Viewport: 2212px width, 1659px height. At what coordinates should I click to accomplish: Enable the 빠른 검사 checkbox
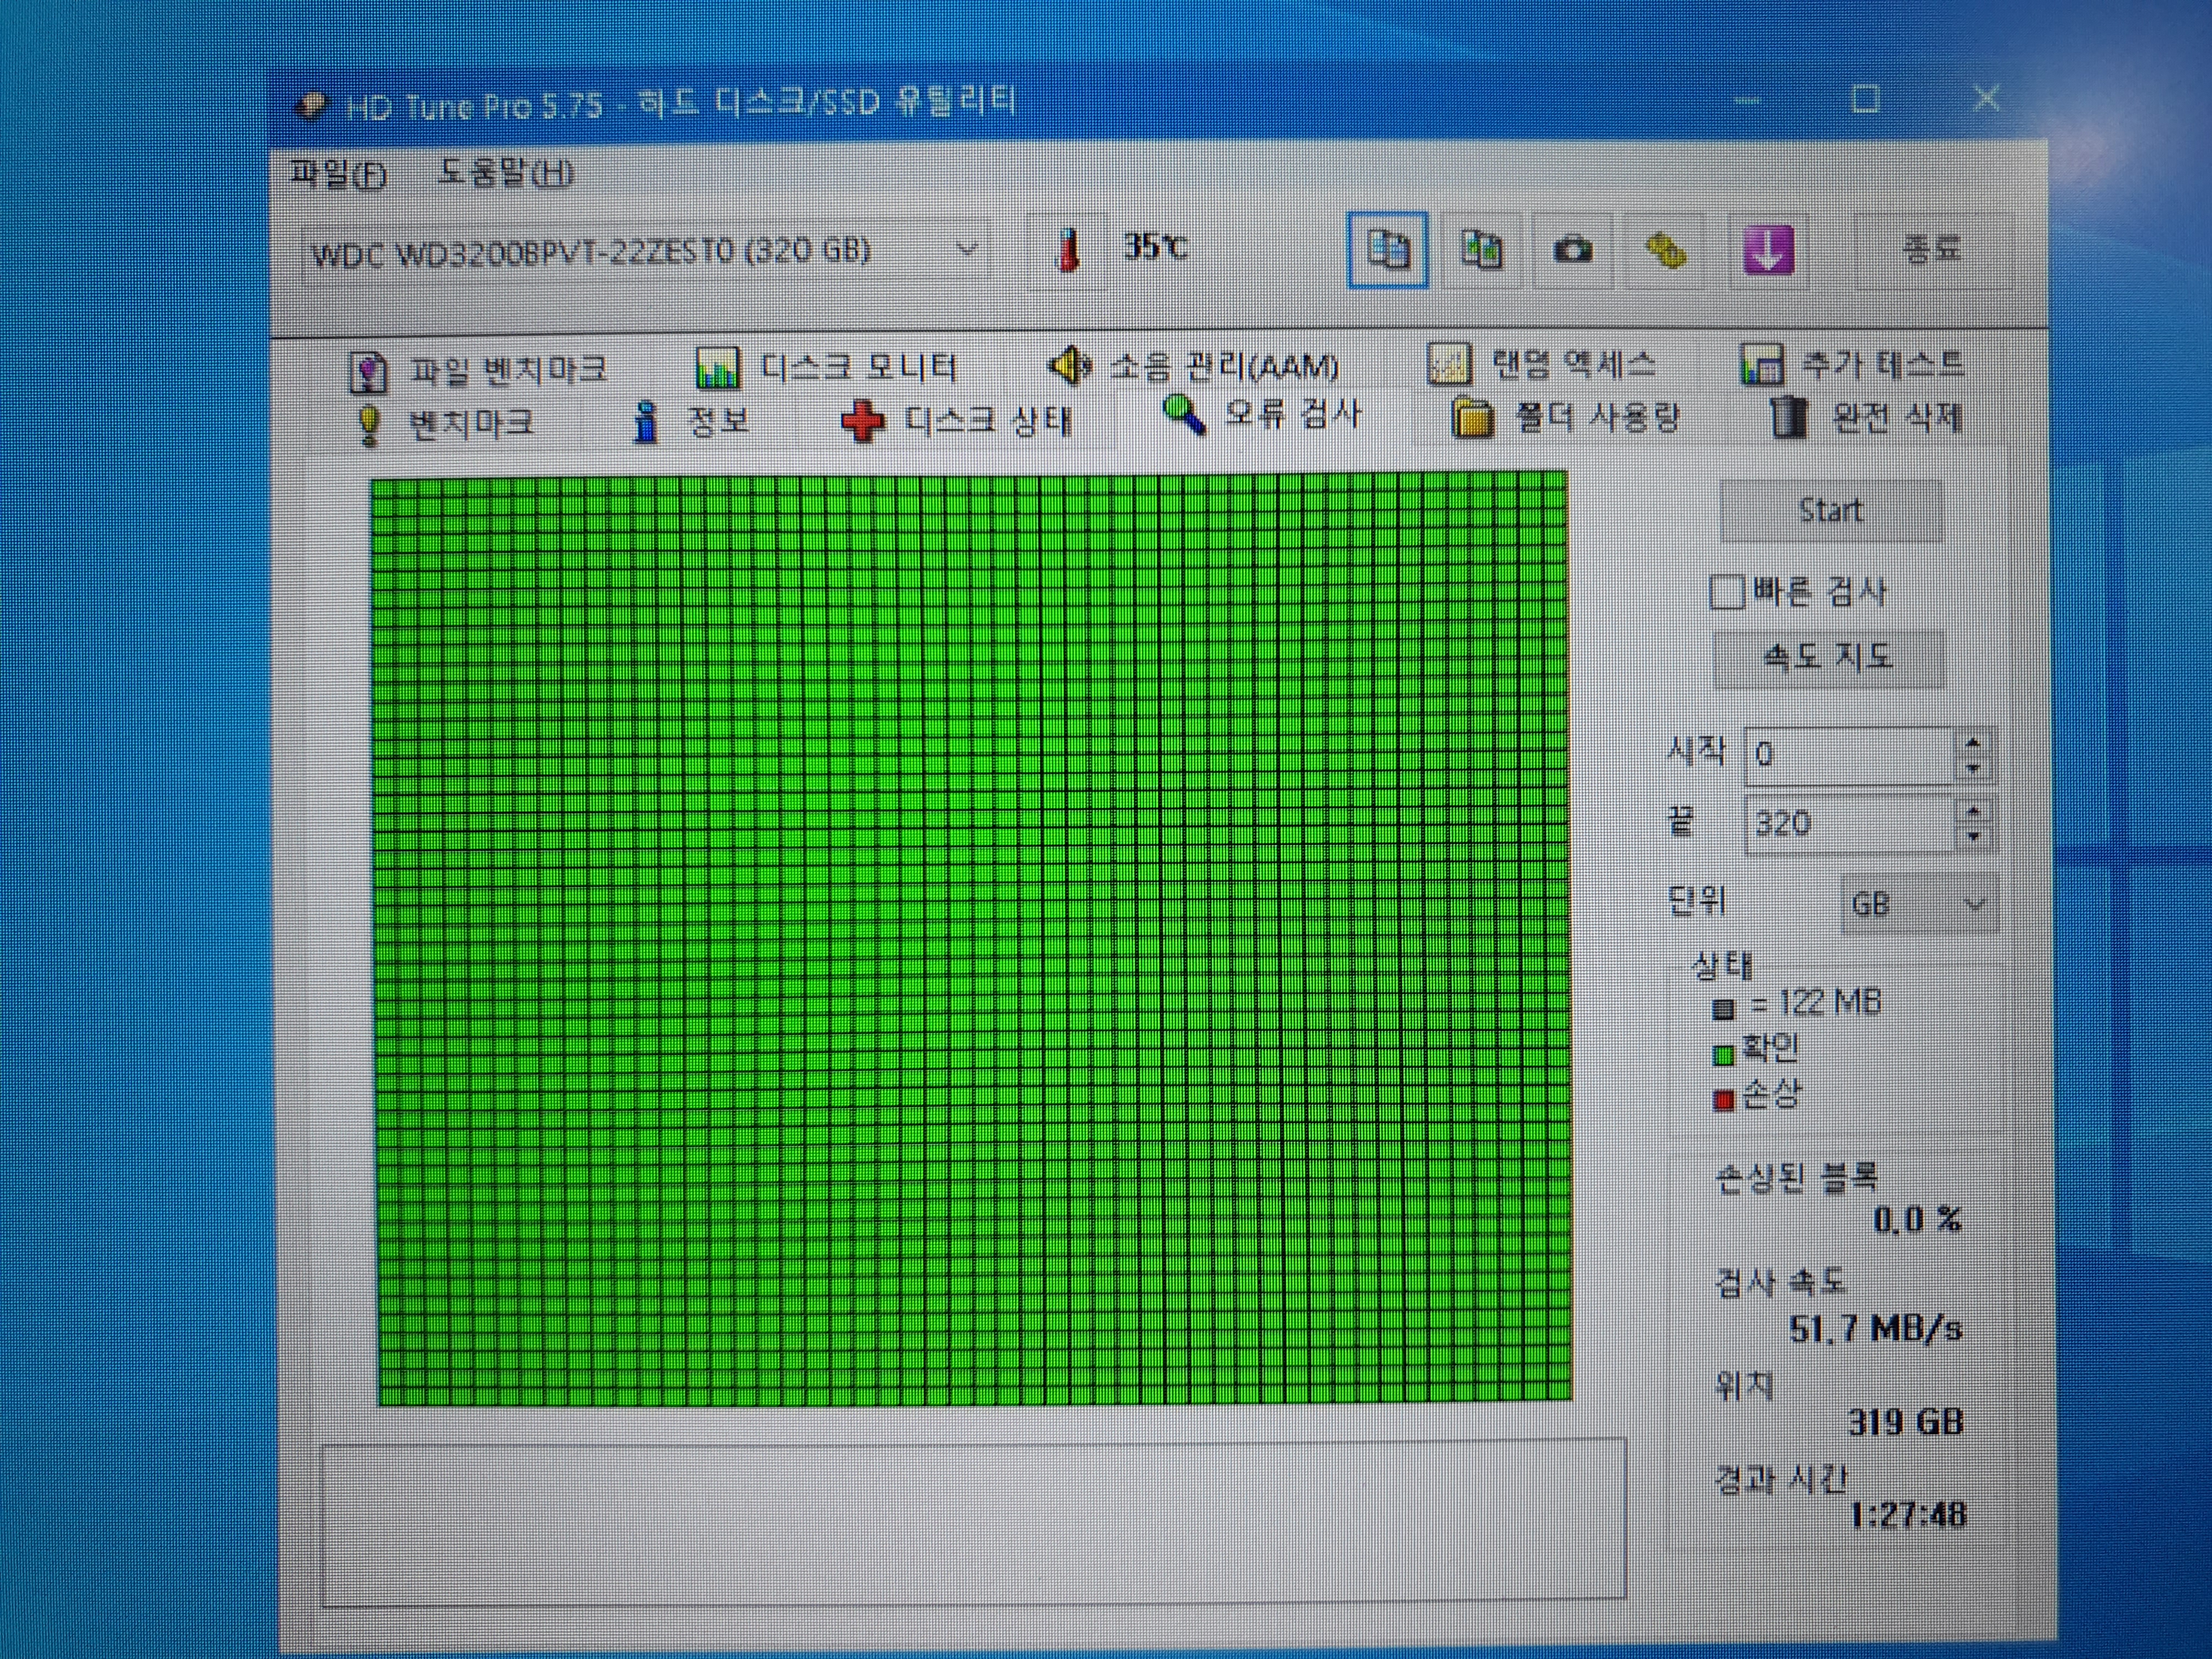[x=1727, y=592]
